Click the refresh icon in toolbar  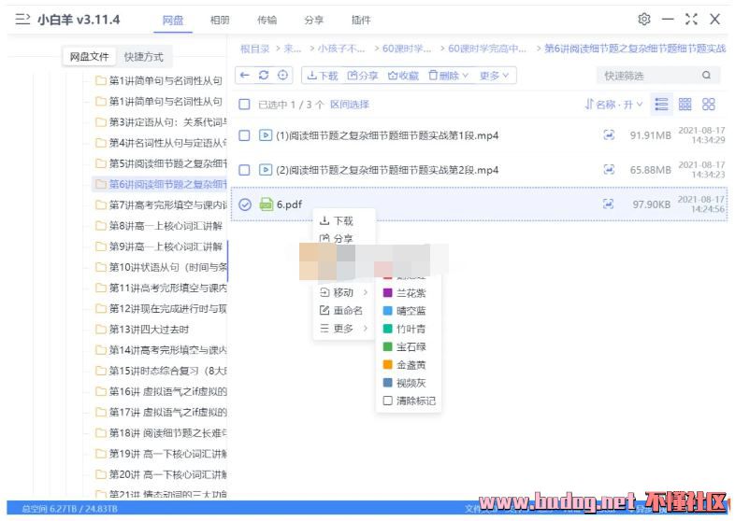click(x=264, y=76)
